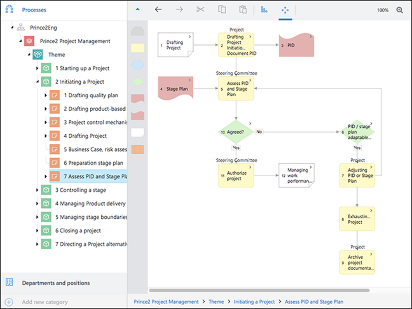Expand 6 Closing a project

tap(37, 230)
